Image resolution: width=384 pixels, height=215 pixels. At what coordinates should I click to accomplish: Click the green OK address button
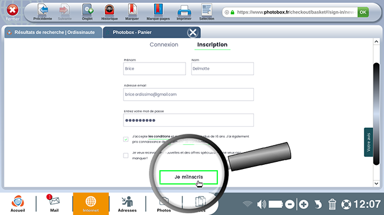pyautogui.click(x=363, y=12)
